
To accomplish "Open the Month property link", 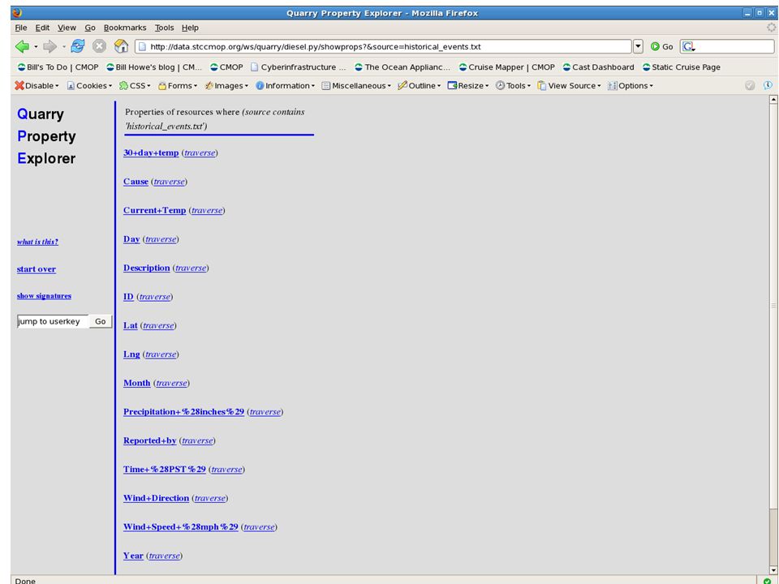I will pos(136,384).
